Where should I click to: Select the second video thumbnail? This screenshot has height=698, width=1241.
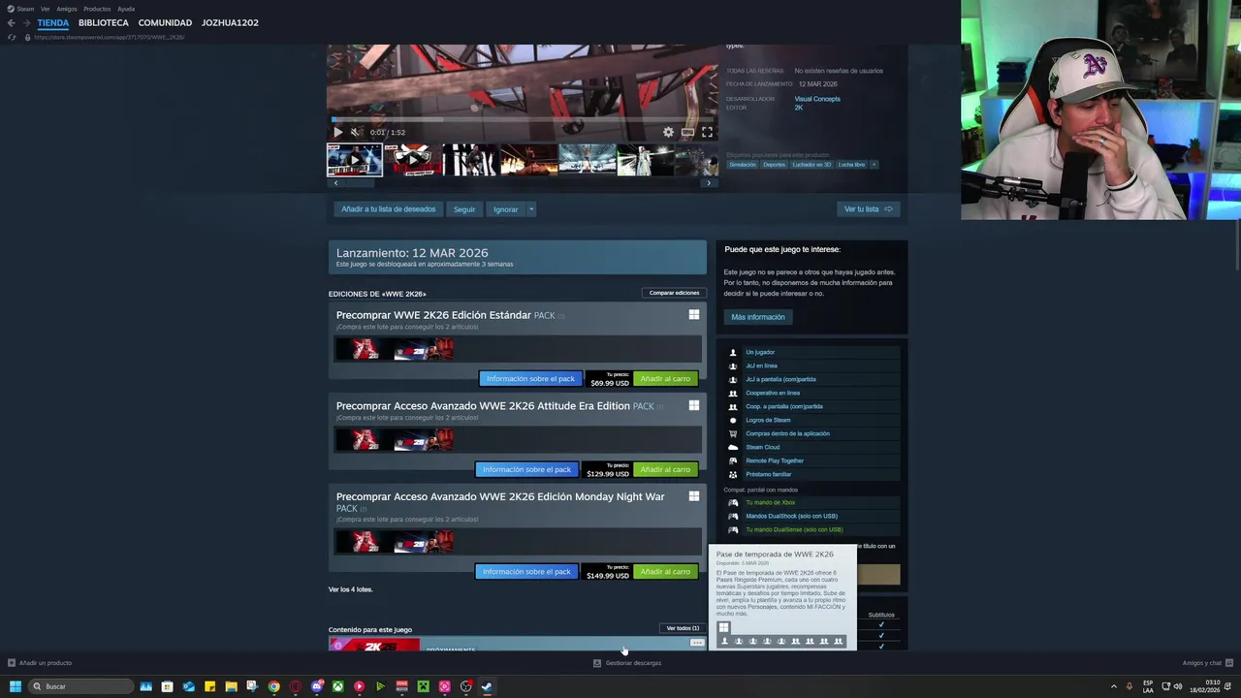tap(412, 160)
